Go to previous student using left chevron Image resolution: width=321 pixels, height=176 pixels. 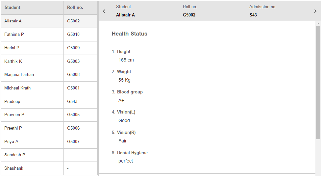point(104,11)
